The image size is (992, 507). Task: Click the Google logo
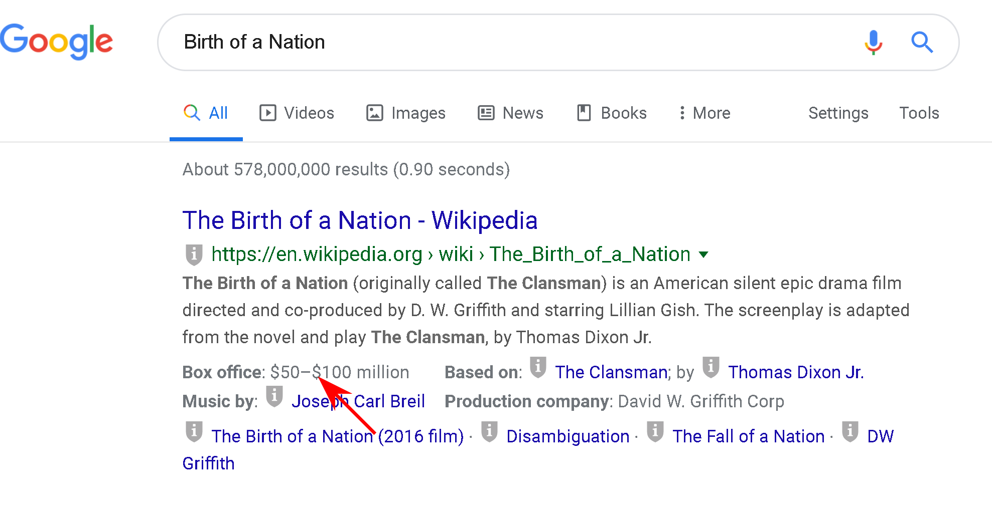point(56,41)
